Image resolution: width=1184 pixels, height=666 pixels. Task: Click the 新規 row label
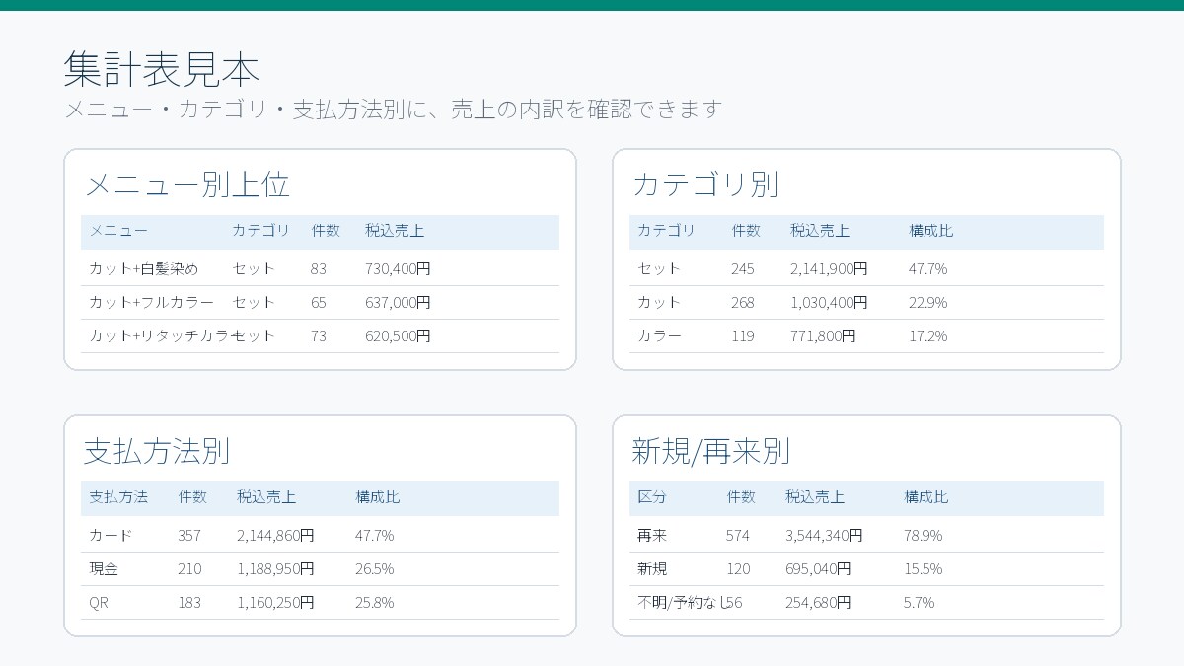[x=652, y=568]
